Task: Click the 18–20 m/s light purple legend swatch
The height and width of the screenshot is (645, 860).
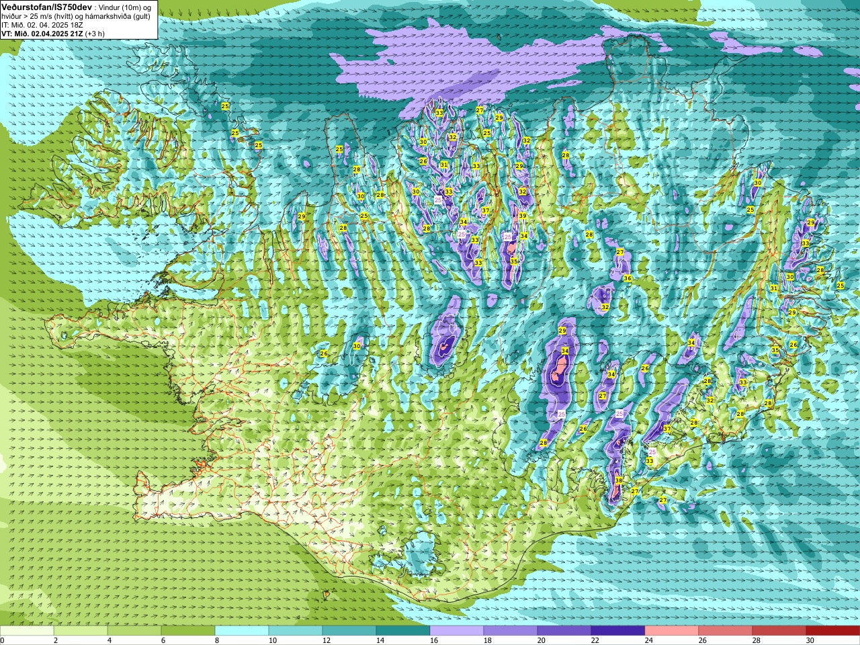Action: (x=511, y=631)
